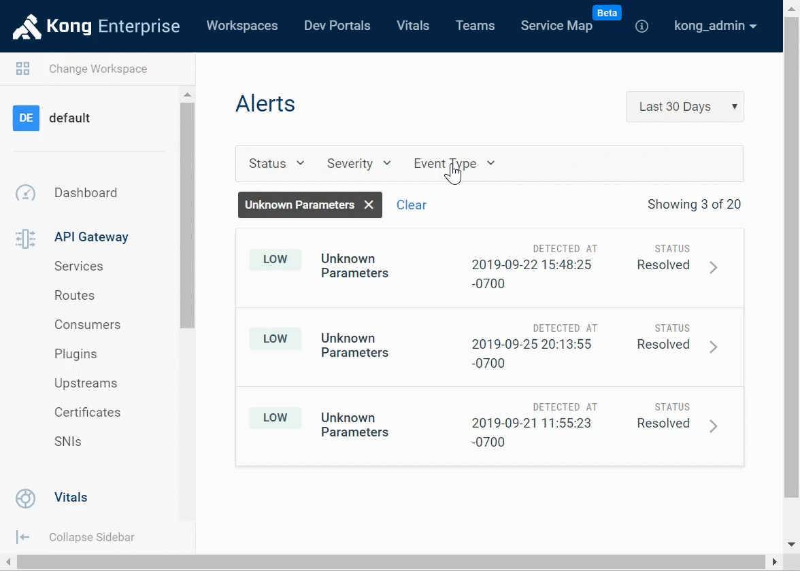Open Certificates in the sidebar

(87, 413)
